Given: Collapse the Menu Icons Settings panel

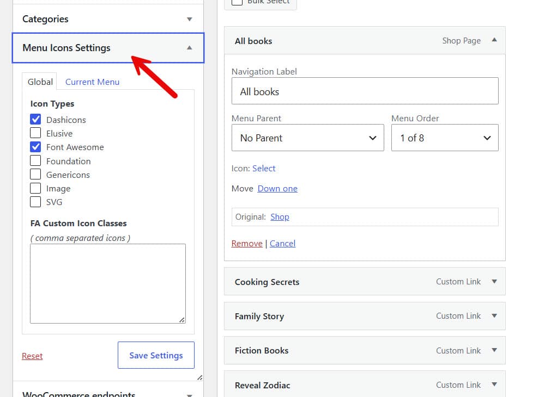Looking at the screenshot, I should (x=189, y=48).
